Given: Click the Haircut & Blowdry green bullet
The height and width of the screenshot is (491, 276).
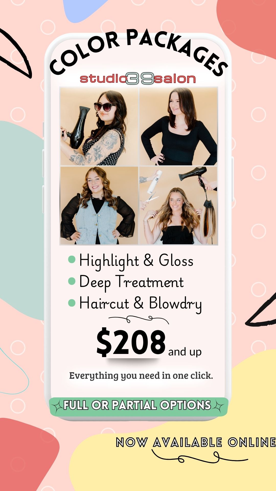Looking at the screenshot, I should click(x=72, y=303).
